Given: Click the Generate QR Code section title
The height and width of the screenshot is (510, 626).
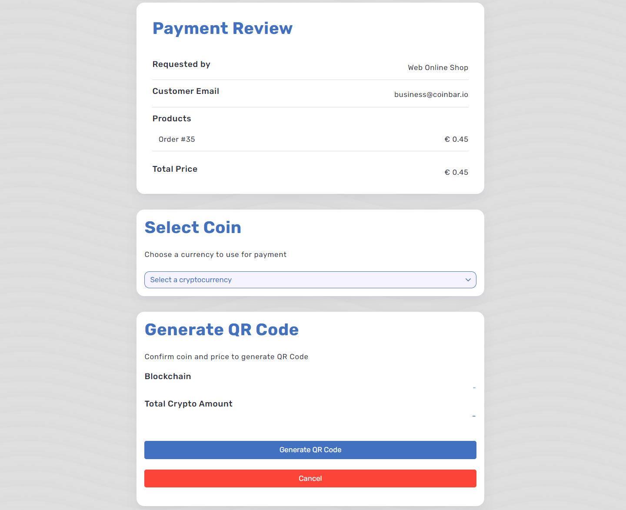Looking at the screenshot, I should point(221,330).
